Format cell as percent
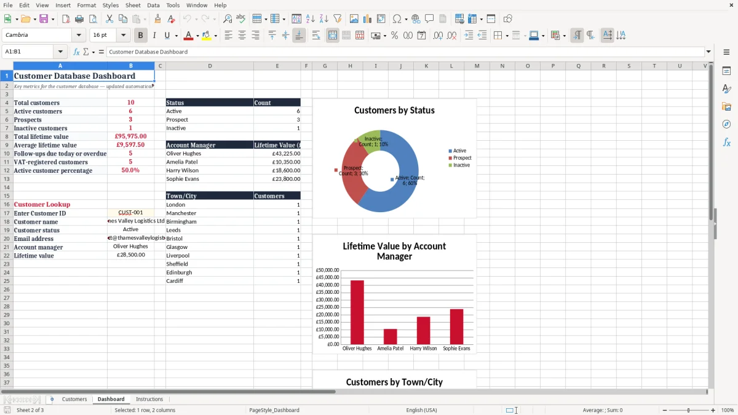The width and height of the screenshot is (738, 415). (394, 36)
